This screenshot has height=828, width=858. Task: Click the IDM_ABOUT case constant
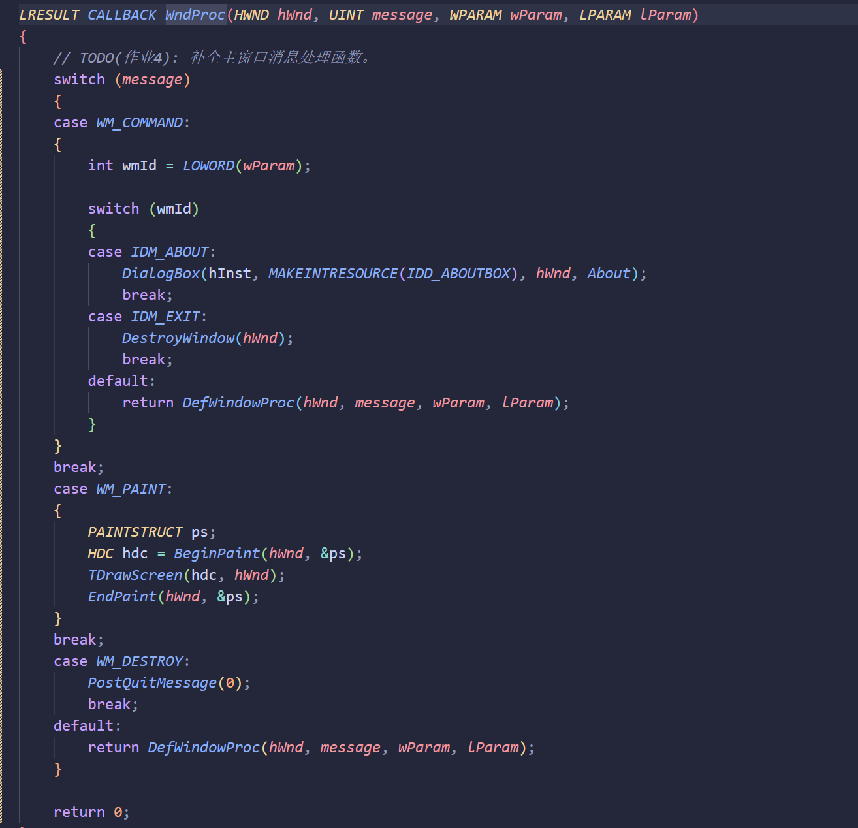coord(170,252)
